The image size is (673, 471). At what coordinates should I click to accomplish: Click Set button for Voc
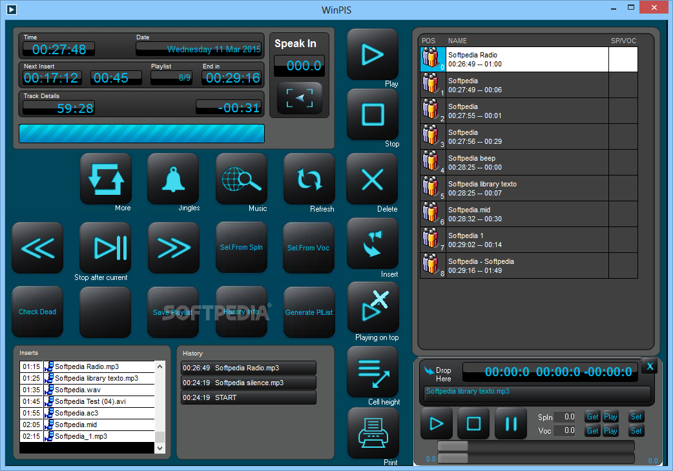[636, 431]
